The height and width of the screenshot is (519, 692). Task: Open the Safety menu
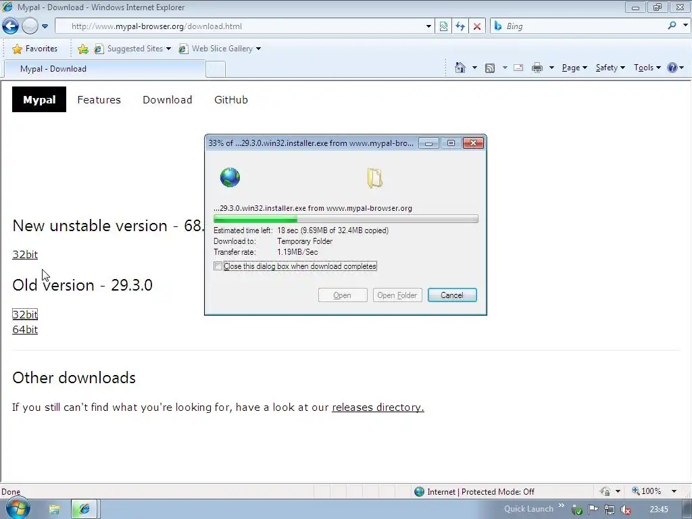610,68
